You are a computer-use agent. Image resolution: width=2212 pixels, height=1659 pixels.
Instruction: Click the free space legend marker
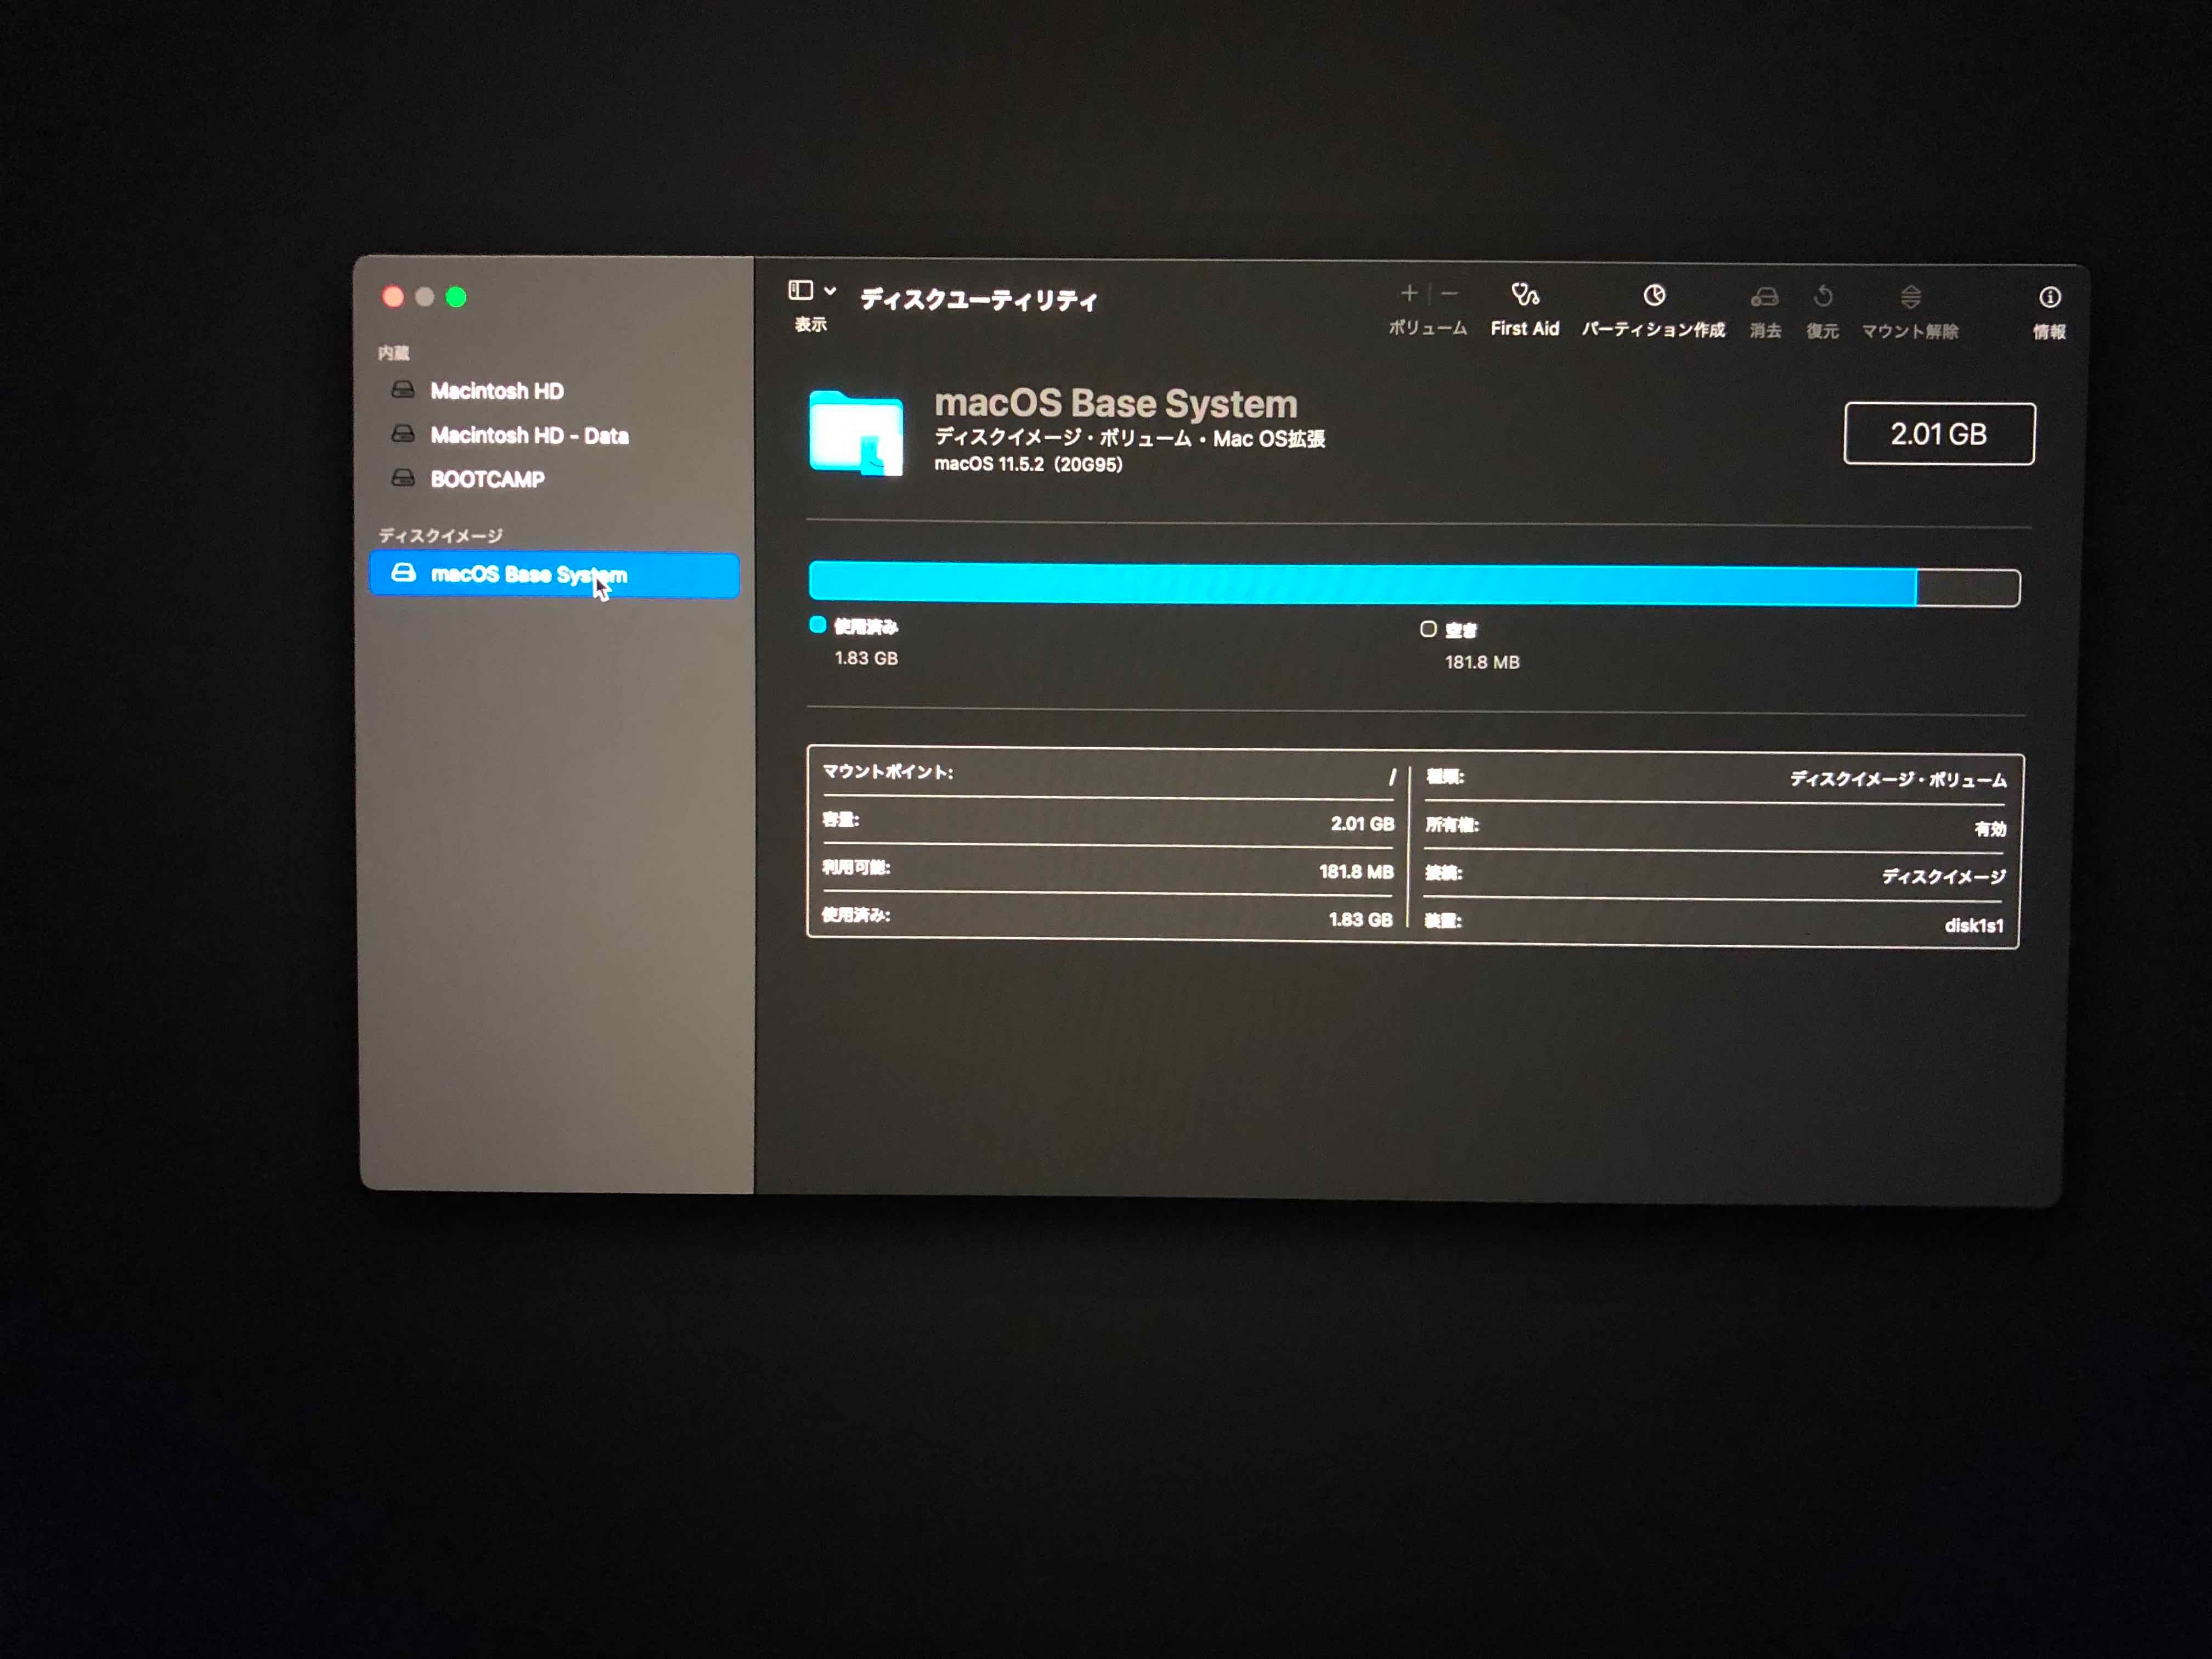(1428, 629)
